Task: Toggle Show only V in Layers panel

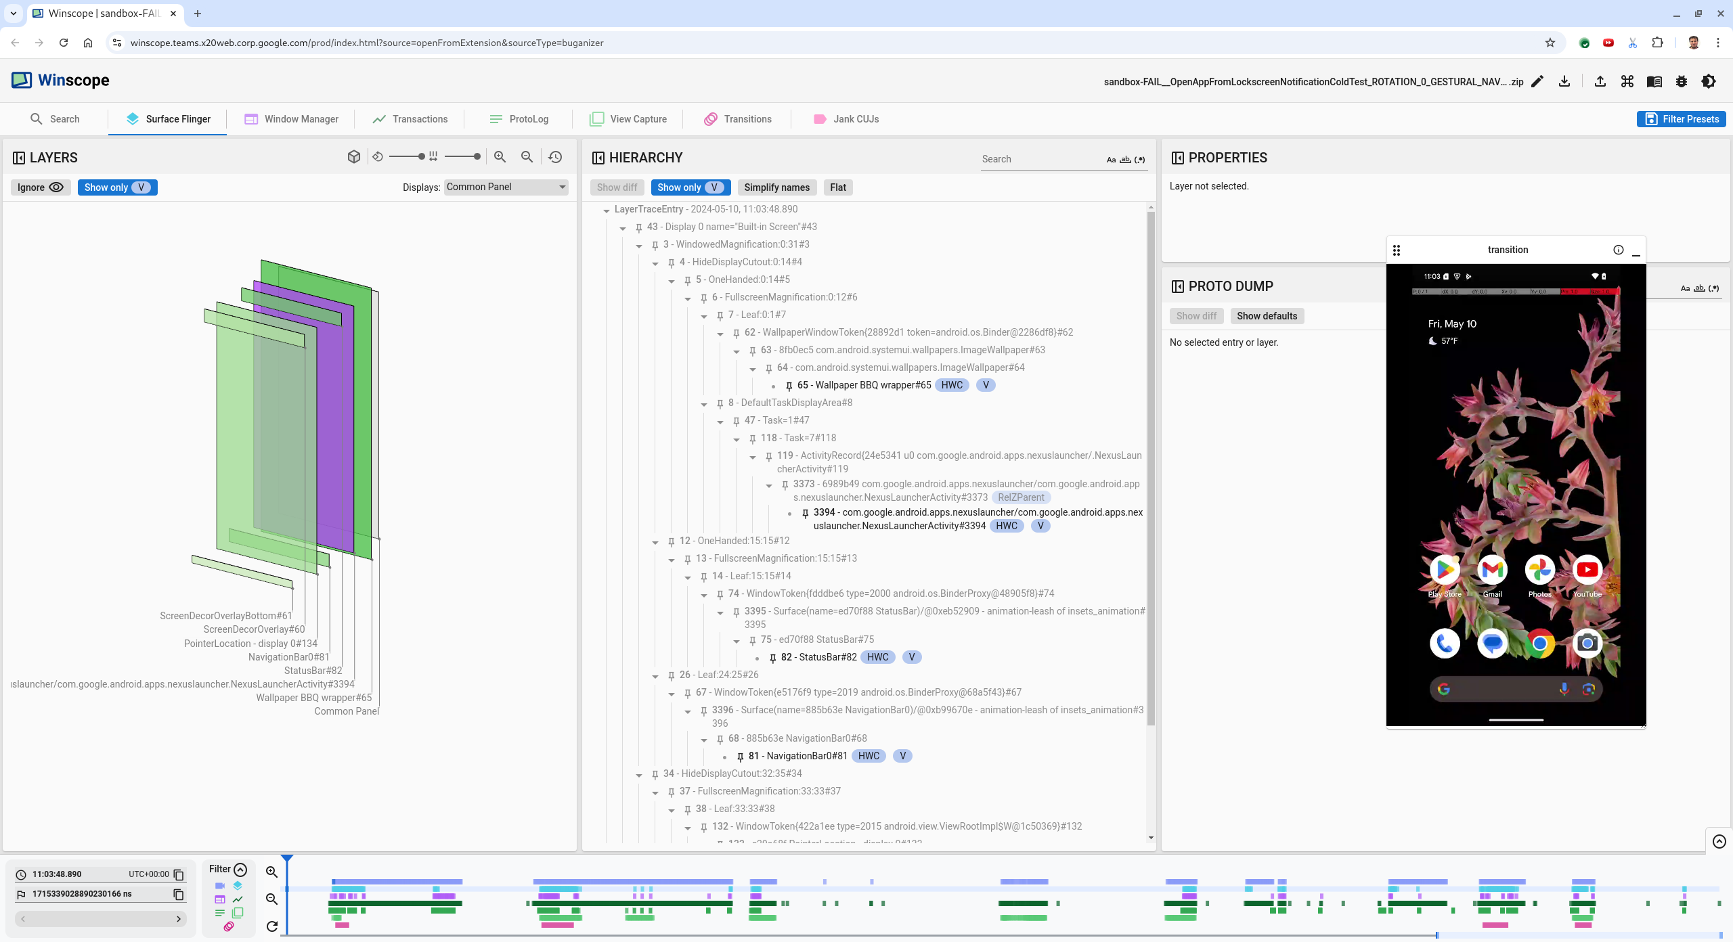Action: (x=116, y=187)
